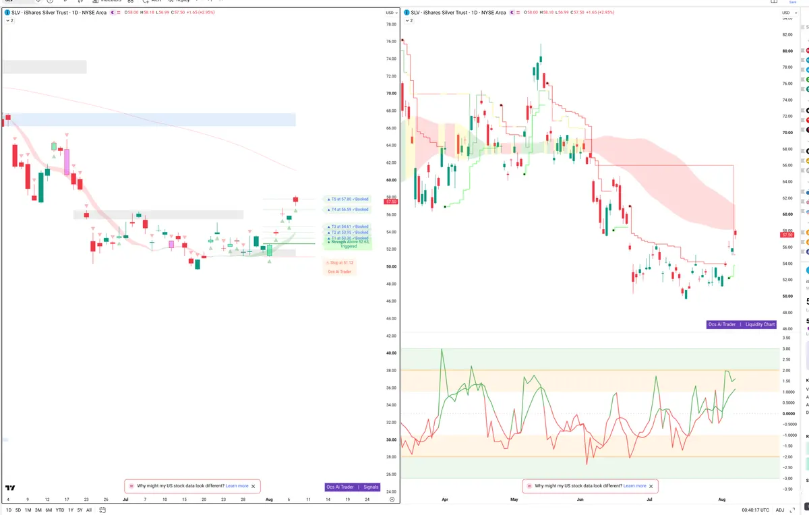Image resolution: width=809 pixels, height=515 pixels.
Task: Click left chart title SLV iShares Silver Trust
Action: click(x=59, y=13)
